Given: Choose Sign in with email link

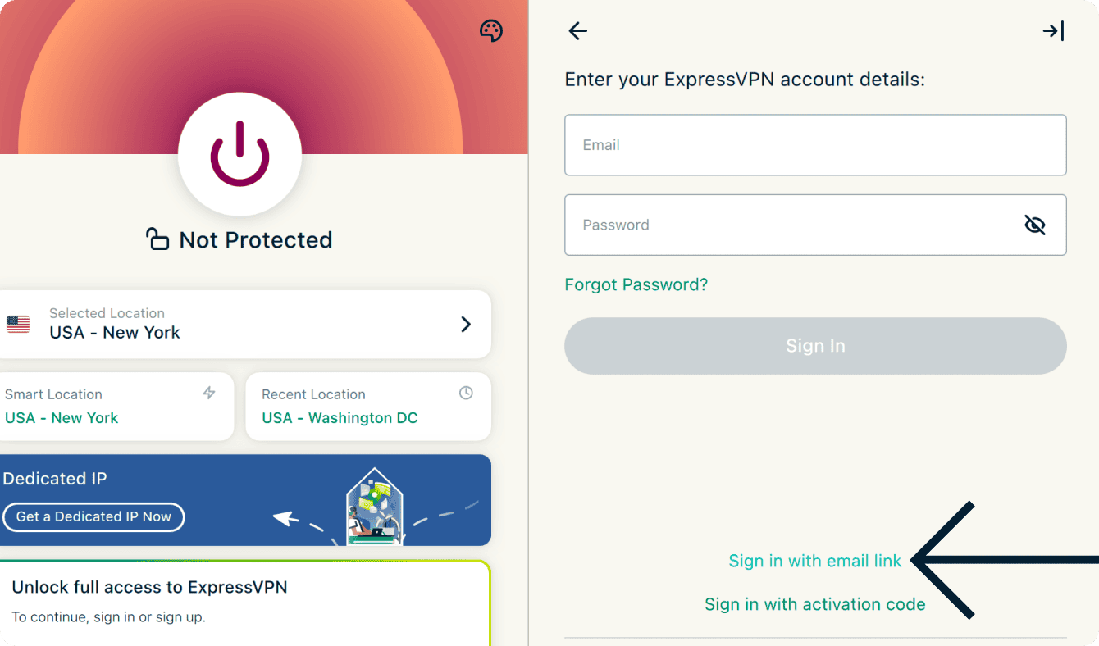Looking at the screenshot, I should pyautogui.click(x=814, y=561).
